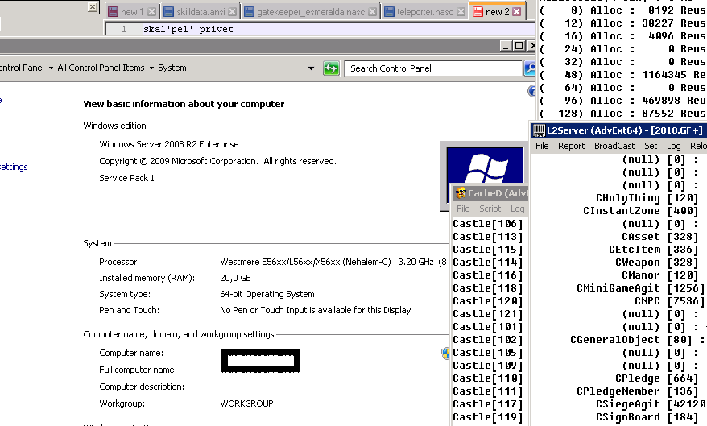Maximize the Control Panel window
Viewport: 707px width, 426px height.
[x=519, y=46]
